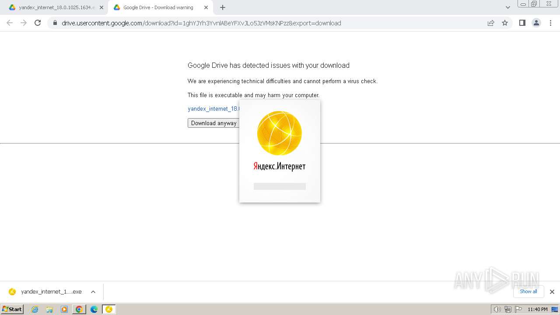Go back to the previous page

click(10, 23)
